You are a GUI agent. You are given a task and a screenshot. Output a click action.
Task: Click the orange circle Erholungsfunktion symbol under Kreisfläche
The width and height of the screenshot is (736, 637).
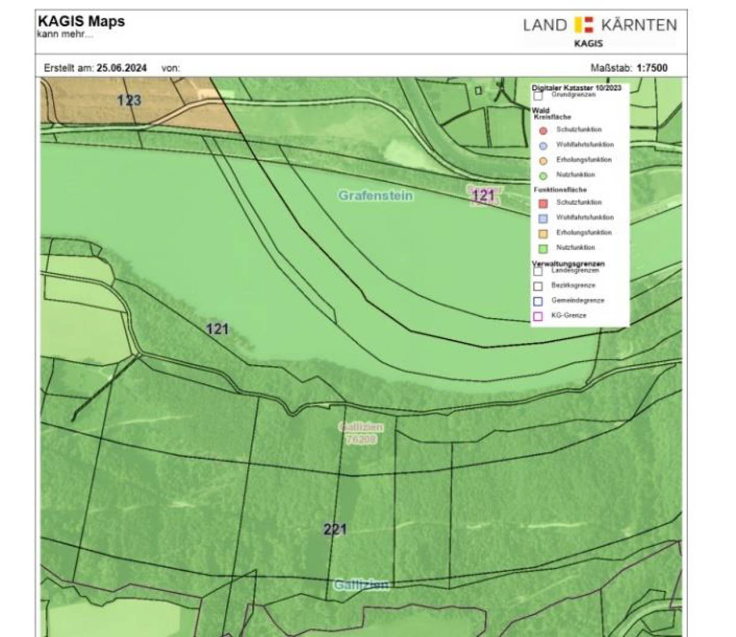tap(543, 161)
